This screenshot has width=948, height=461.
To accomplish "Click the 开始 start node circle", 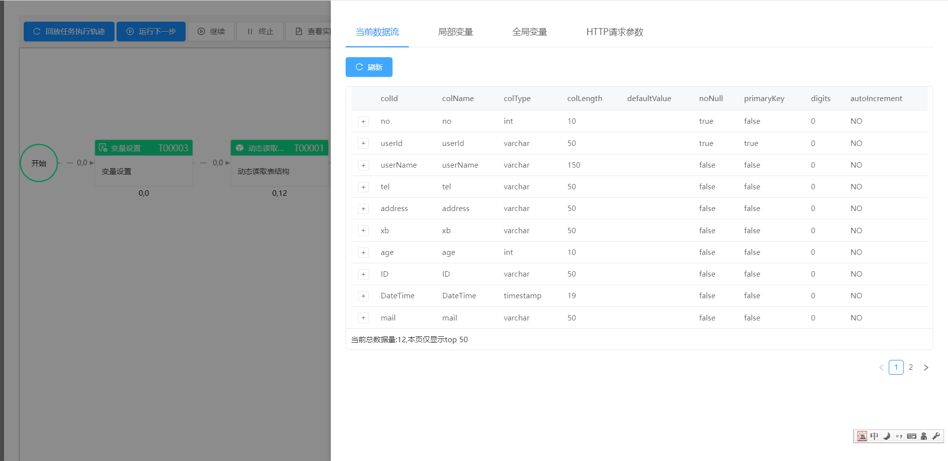I will point(39,163).
